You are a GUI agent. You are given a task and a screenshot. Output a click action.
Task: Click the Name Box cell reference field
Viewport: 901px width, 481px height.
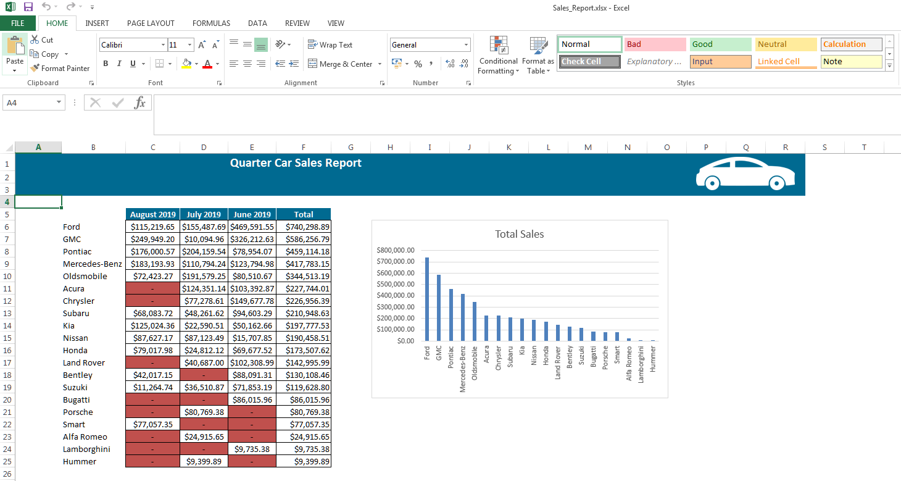[x=29, y=102]
